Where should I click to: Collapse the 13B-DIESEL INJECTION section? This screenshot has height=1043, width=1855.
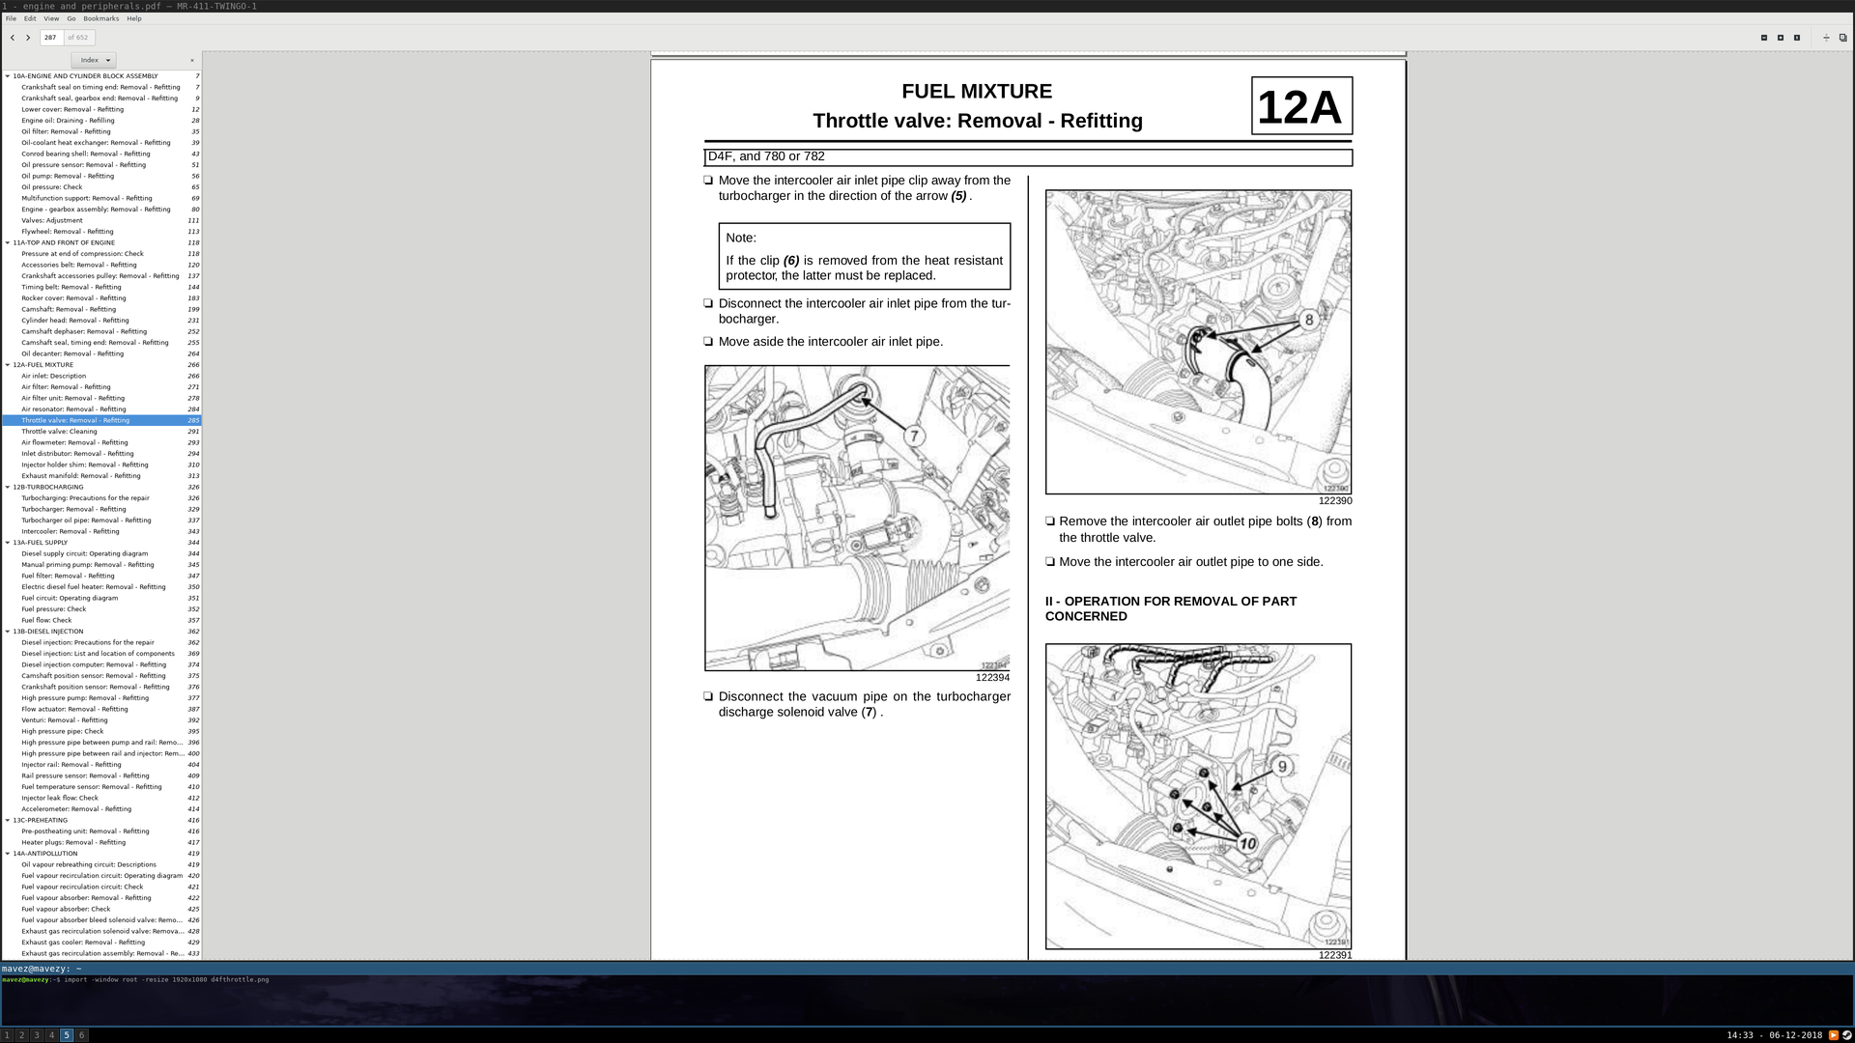(x=8, y=632)
